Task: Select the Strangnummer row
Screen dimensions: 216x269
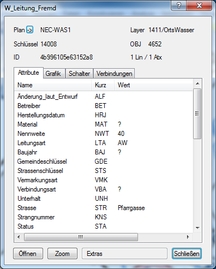Action: [103, 217]
